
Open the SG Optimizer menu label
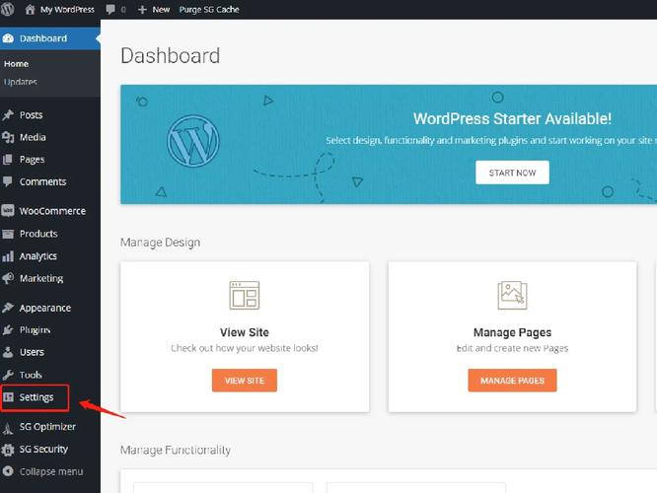(47, 427)
